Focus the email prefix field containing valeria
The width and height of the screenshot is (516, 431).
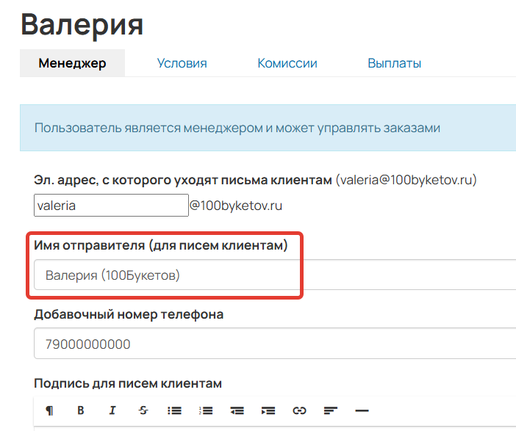pyautogui.click(x=111, y=206)
